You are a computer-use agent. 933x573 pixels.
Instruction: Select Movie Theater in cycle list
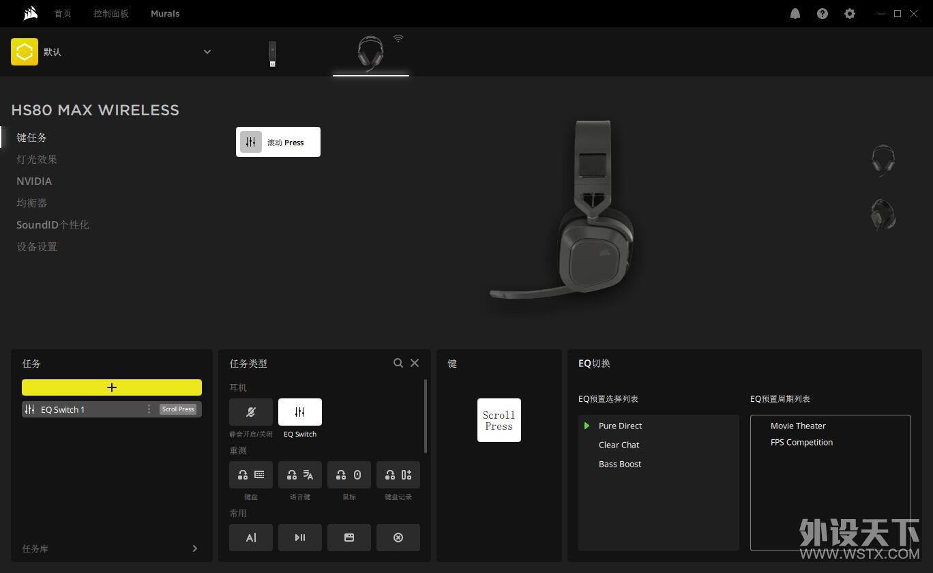798,426
